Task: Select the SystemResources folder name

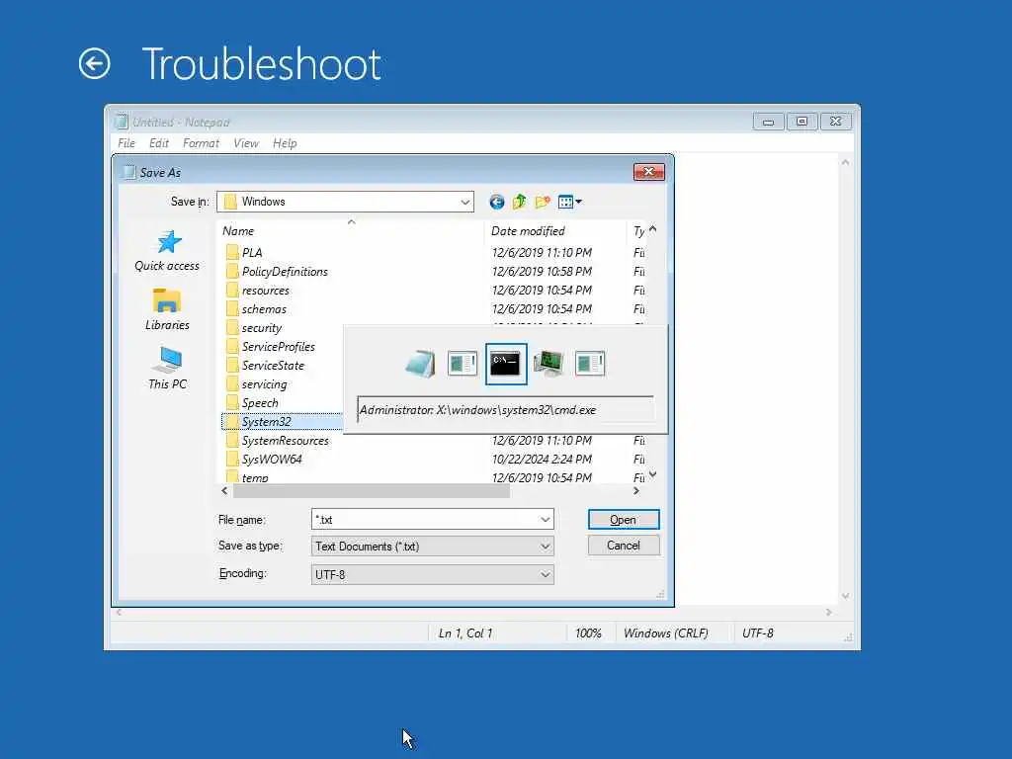Action: tap(286, 441)
